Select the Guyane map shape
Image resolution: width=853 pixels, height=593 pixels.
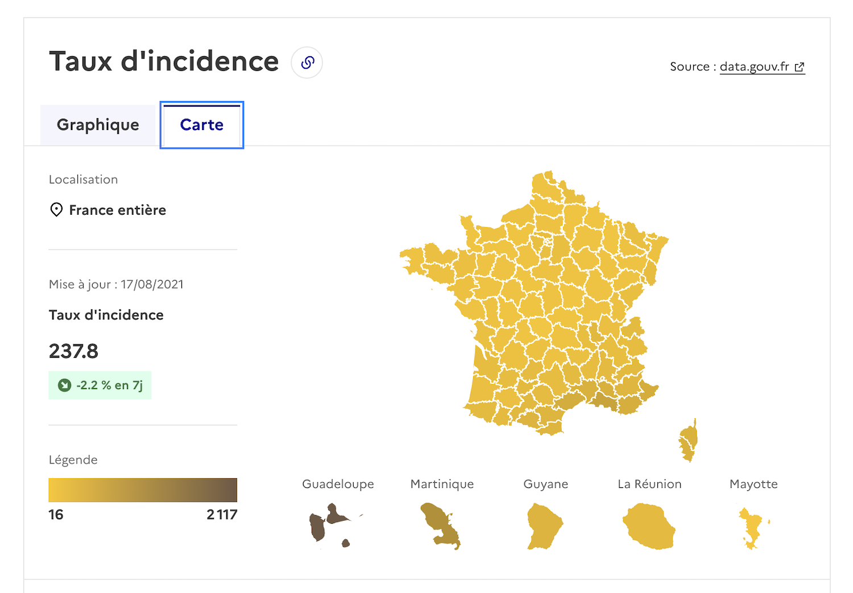point(543,526)
